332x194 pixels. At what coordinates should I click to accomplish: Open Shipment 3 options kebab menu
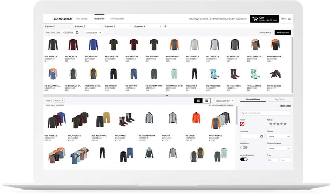tap(131, 26)
